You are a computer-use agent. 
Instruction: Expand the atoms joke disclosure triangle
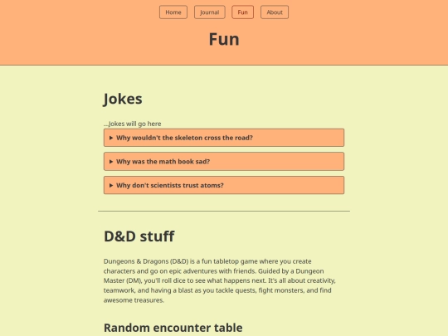coord(111,186)
